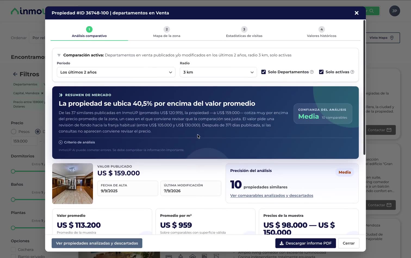Click the Departamentos filter chip in the background

point(25,84)
